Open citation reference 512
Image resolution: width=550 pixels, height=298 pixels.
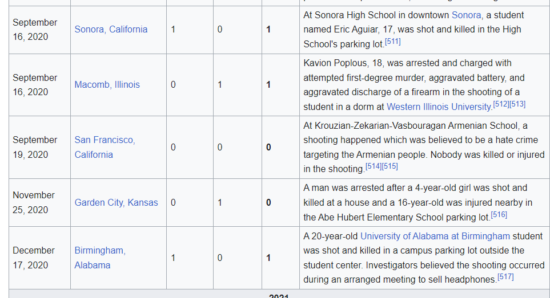[x=501, y=104]
